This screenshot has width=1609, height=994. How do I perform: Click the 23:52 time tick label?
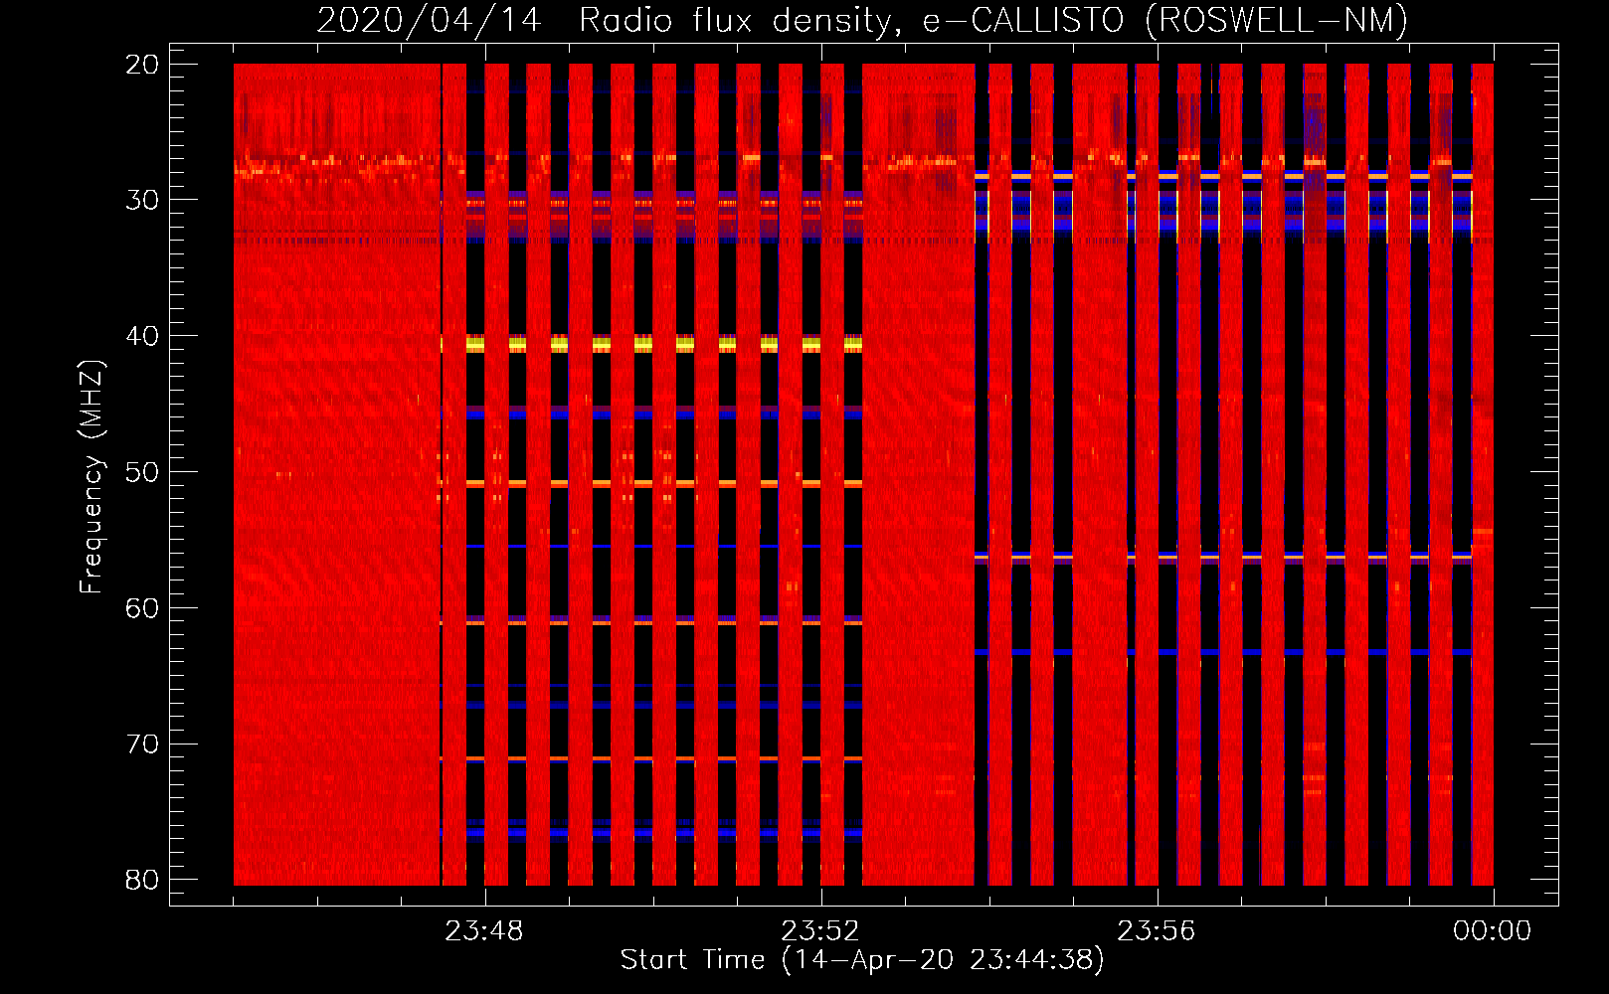(x=820, y=931)
